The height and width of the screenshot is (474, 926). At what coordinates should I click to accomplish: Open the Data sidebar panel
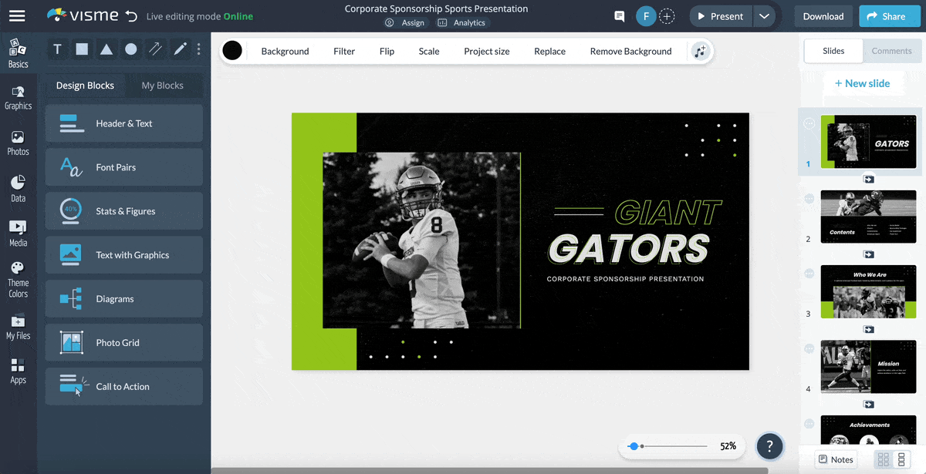tap(18, 189)
